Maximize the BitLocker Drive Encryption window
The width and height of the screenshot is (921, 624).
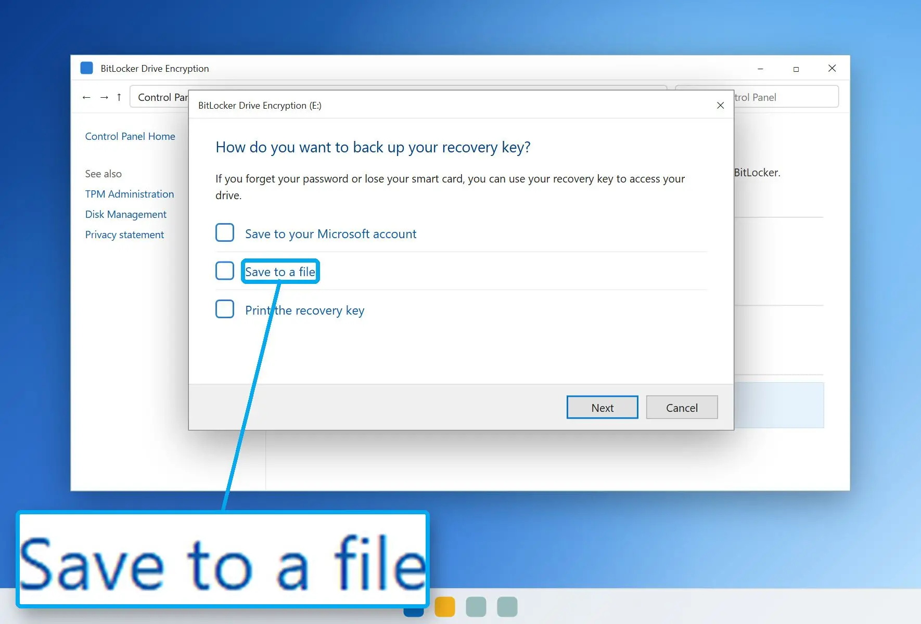(796, 69)
